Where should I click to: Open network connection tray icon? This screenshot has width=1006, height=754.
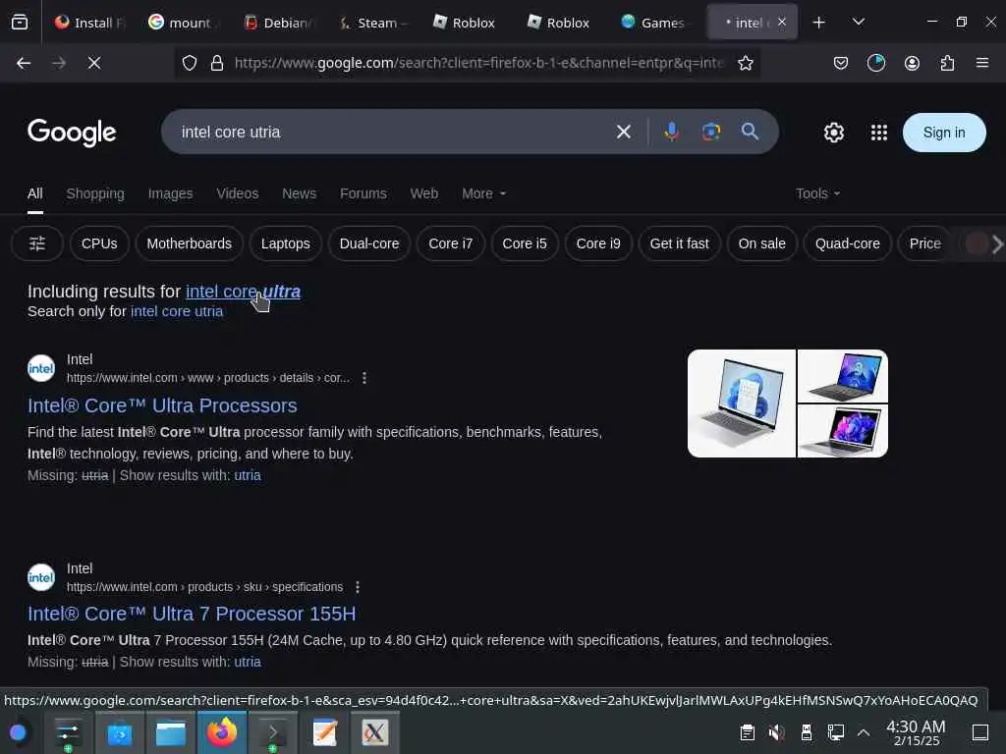[x=835, y=732]
